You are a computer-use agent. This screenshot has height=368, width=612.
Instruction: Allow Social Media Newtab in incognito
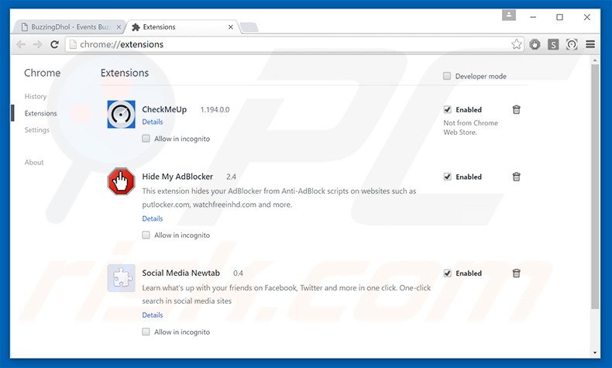click(146, 332)
